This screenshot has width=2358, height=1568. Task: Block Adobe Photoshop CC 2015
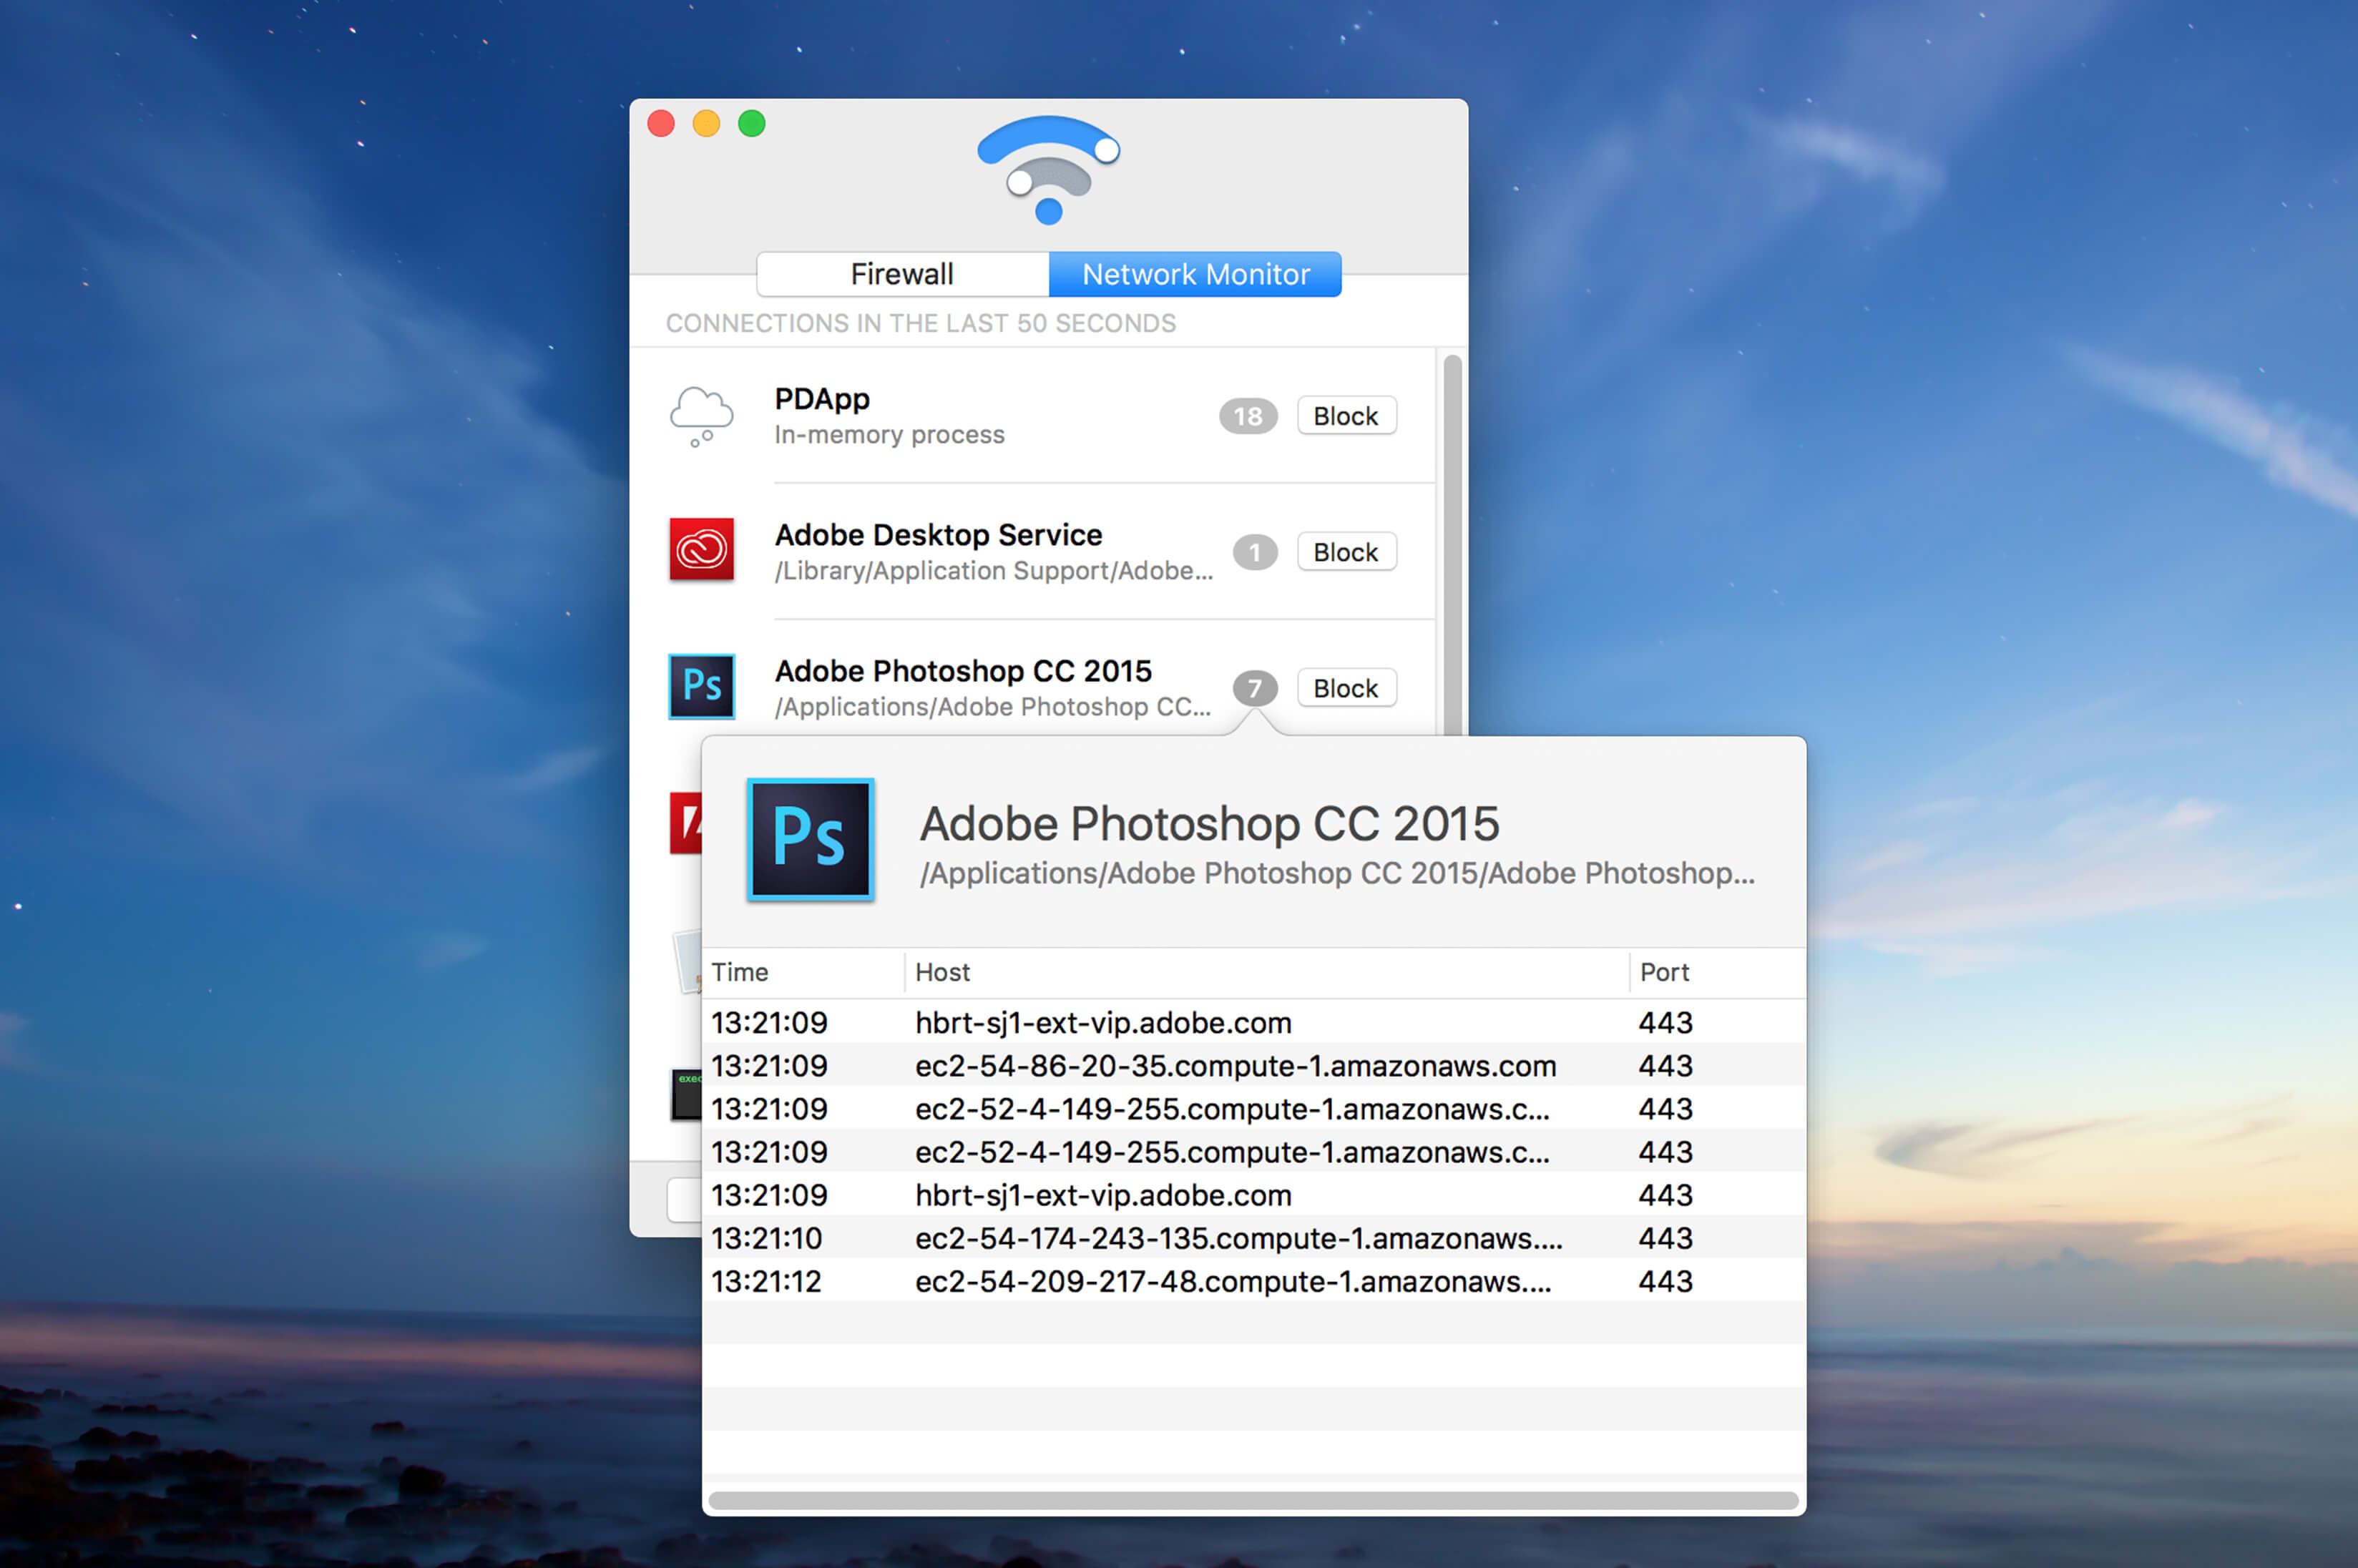tap(1346, 688)
